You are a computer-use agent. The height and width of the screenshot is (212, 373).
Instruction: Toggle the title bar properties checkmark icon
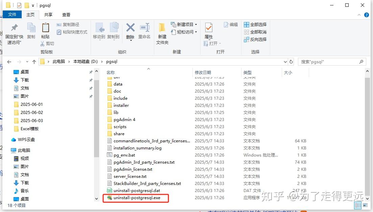[x=19, y=5]
